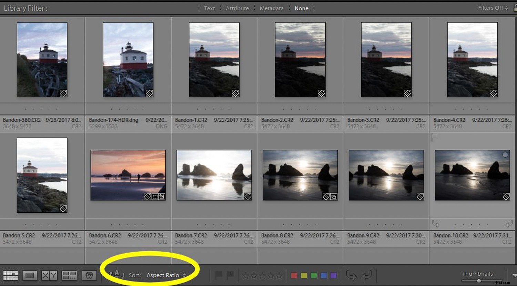The width and height of the screenshot is (517, 286).
Task: Open the Text filter
Action: 209,8
